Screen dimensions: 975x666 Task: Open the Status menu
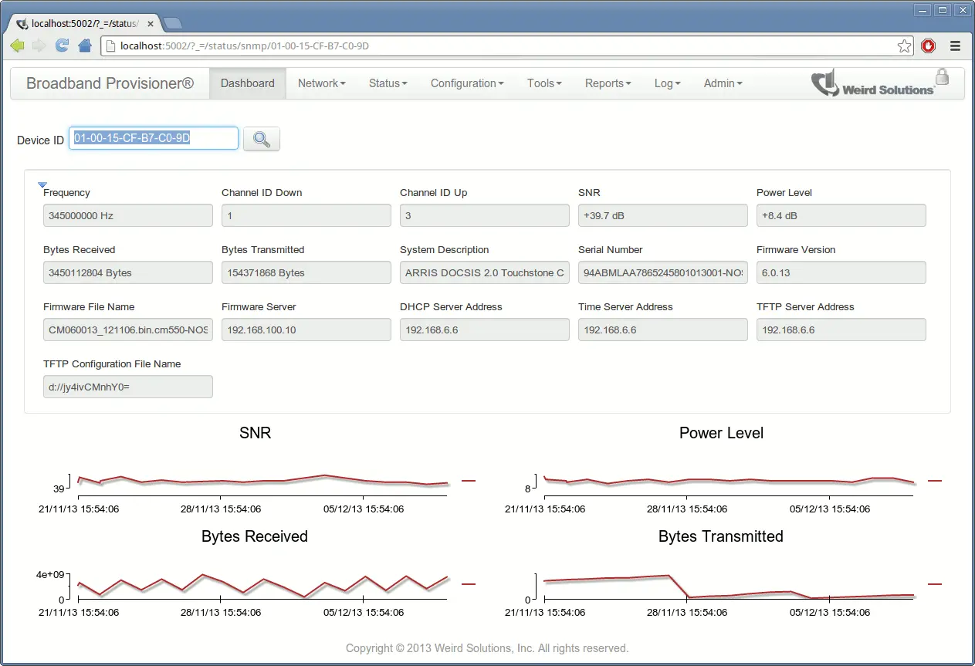388,83
